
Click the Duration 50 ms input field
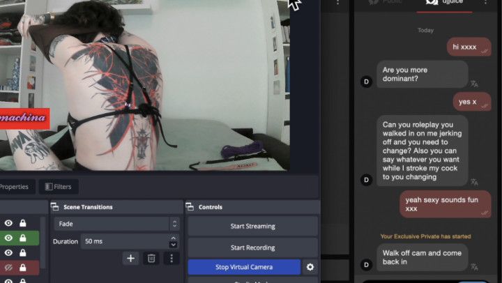(x=123, y=240)
